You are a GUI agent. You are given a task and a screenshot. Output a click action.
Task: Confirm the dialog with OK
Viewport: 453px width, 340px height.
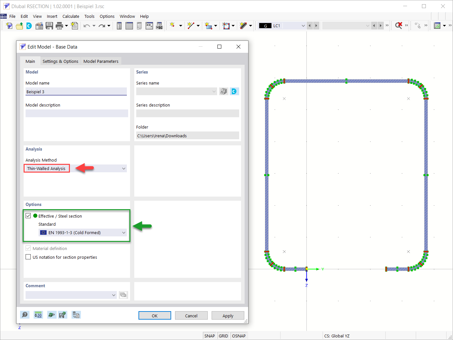pos(155,315)
